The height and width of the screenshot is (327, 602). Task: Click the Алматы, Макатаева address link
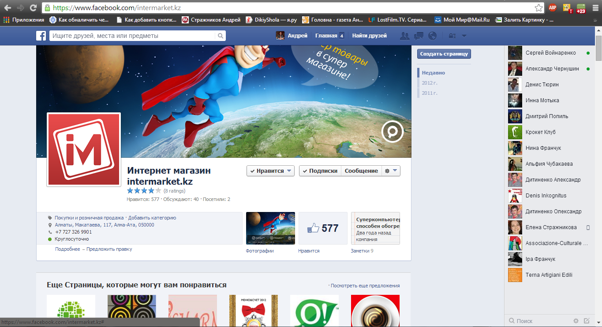tap(105, 225)
